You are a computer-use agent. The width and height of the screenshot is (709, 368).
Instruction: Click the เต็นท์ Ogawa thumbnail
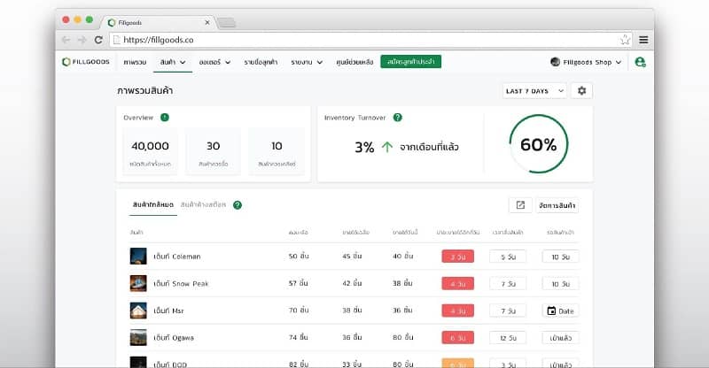click(138, 337)
